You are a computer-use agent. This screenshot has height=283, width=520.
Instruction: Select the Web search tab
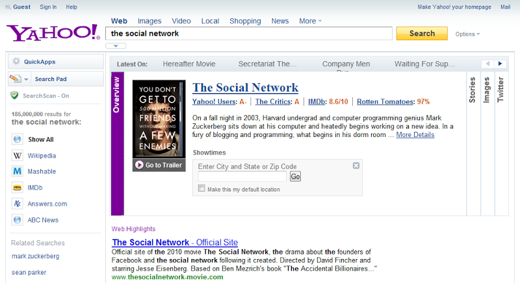click(119, 21)
